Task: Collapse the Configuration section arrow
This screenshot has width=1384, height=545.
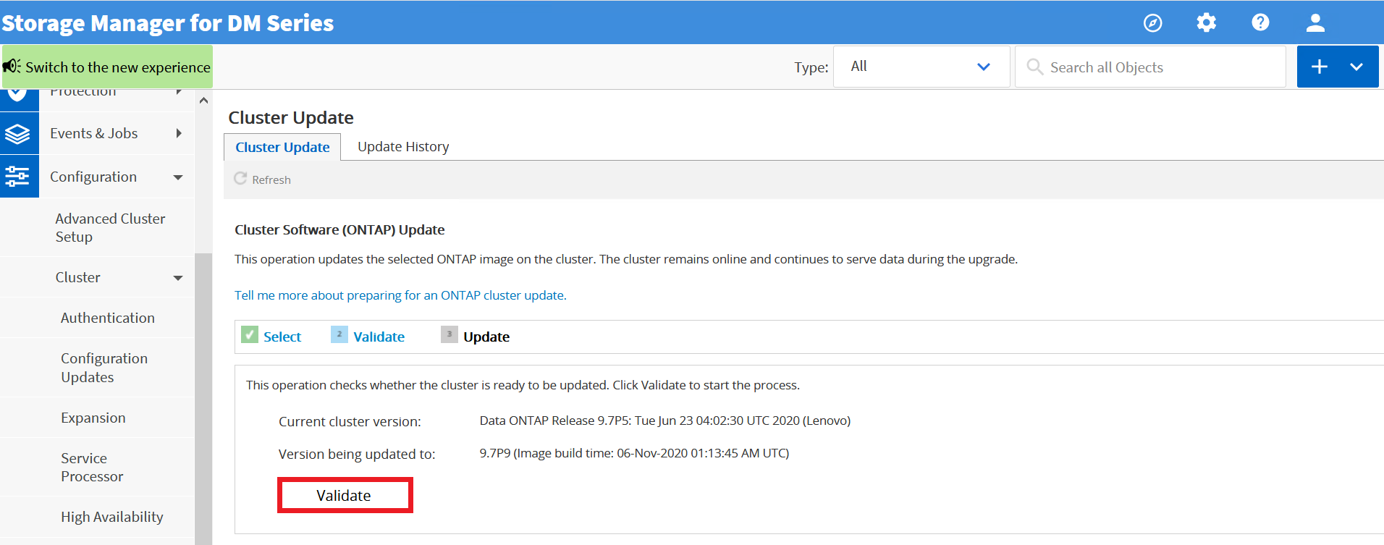Action: [x=178, y=177]
